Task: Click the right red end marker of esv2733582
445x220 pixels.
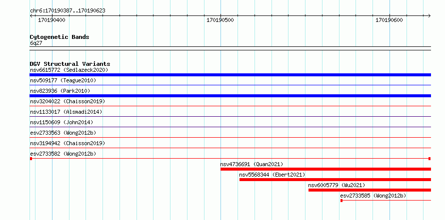Action: (429, 159)
